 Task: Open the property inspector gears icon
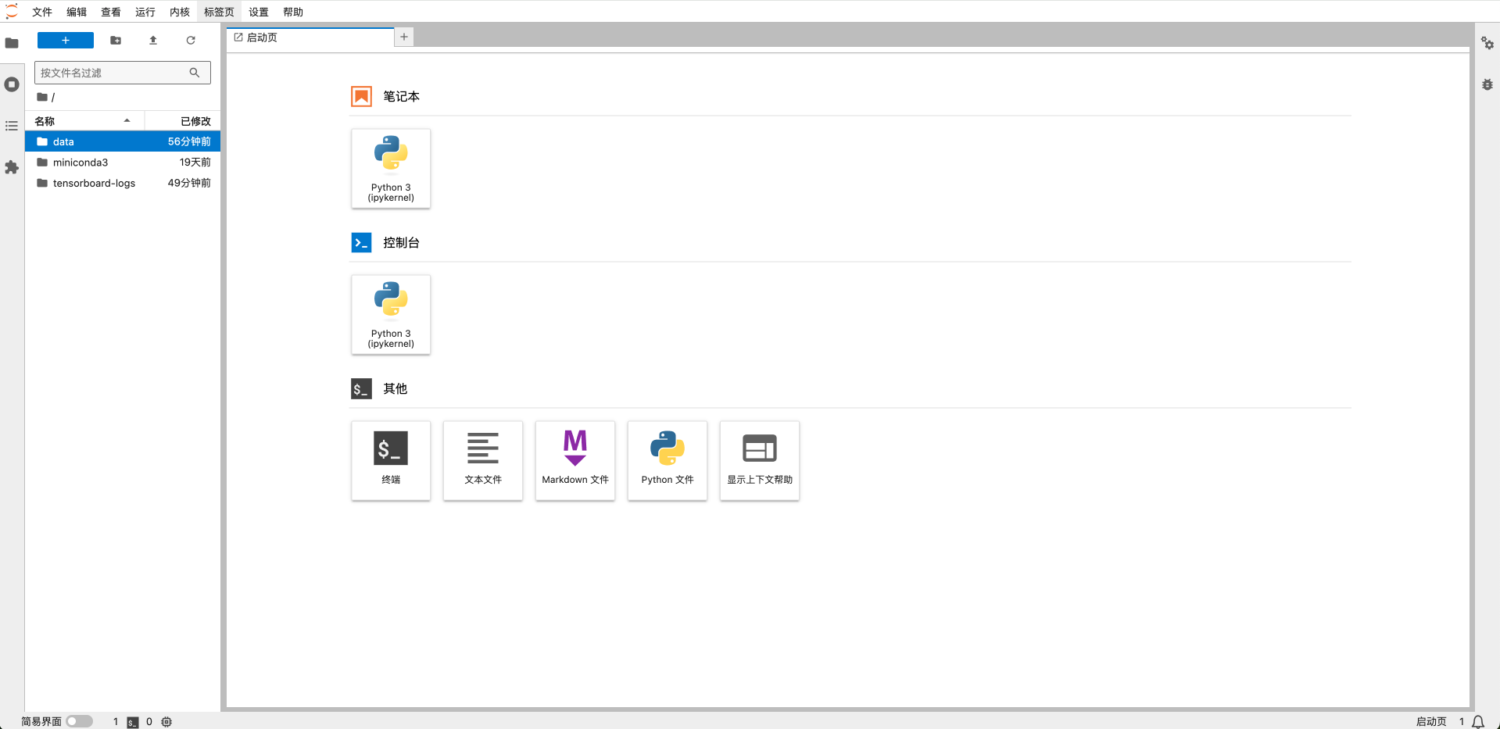point(1487,43)
